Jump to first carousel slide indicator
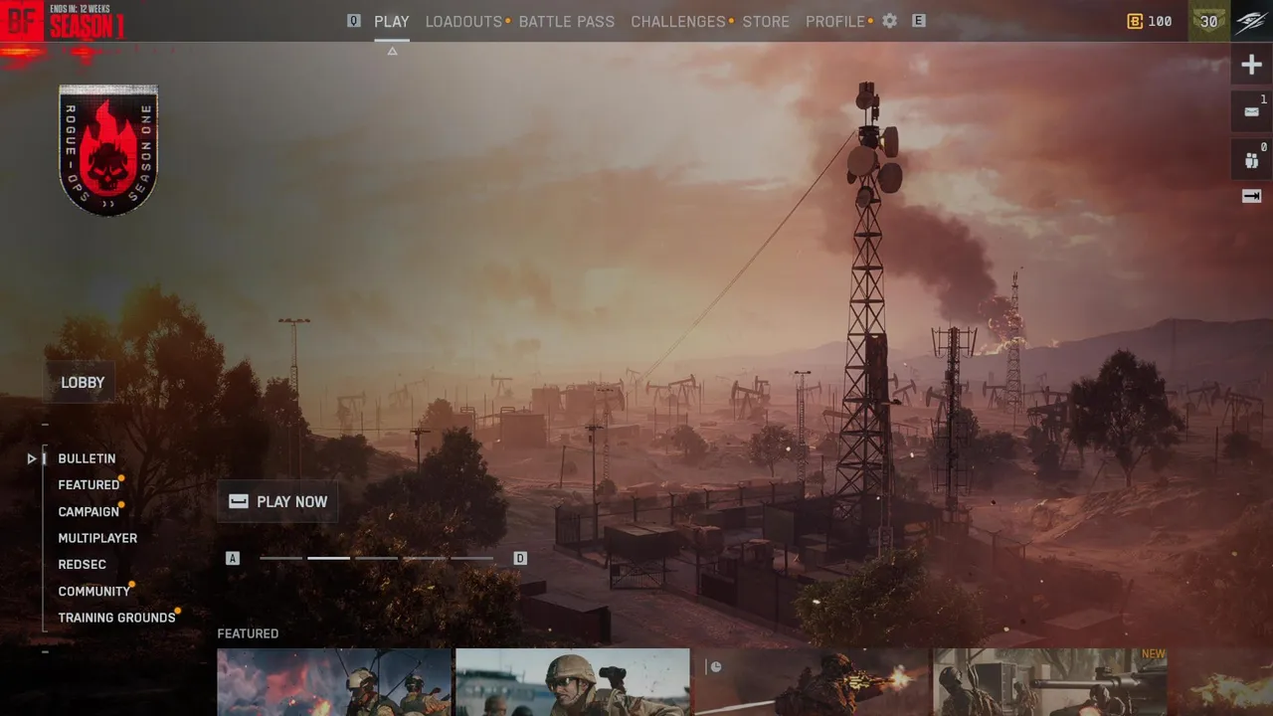The width and height of the screenshot is (1273, 716). tap(280, 559)
